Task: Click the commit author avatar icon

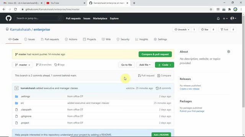Action: pyautogui.click(x=16, y=88)
